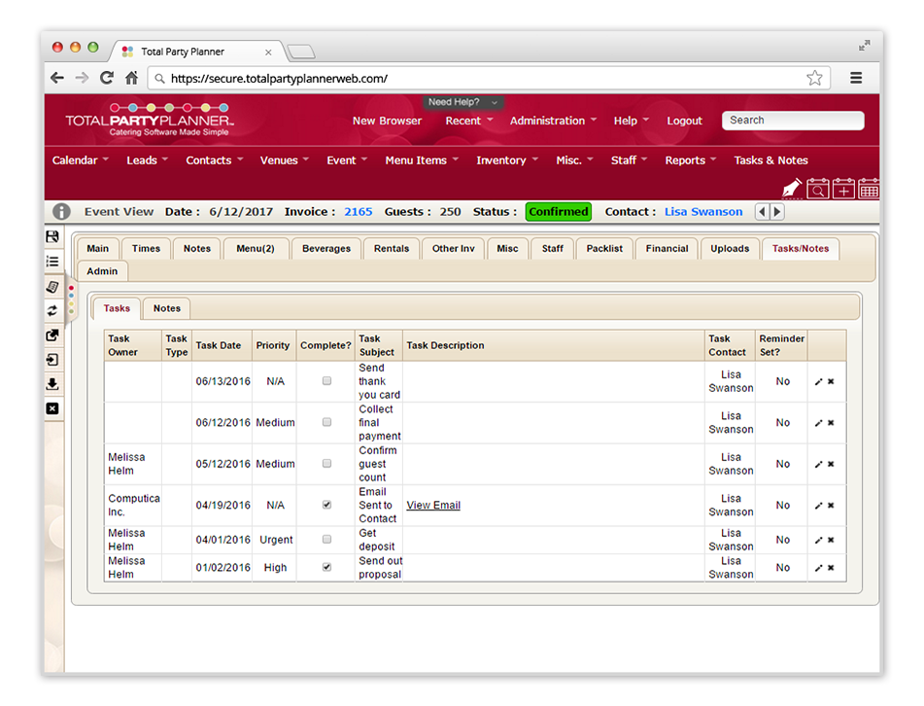Open the Administration dropdown menu

(554, 121)
